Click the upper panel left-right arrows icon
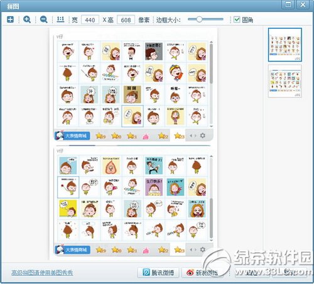Viewport: 314px width, 284px height. coord(193,135)
